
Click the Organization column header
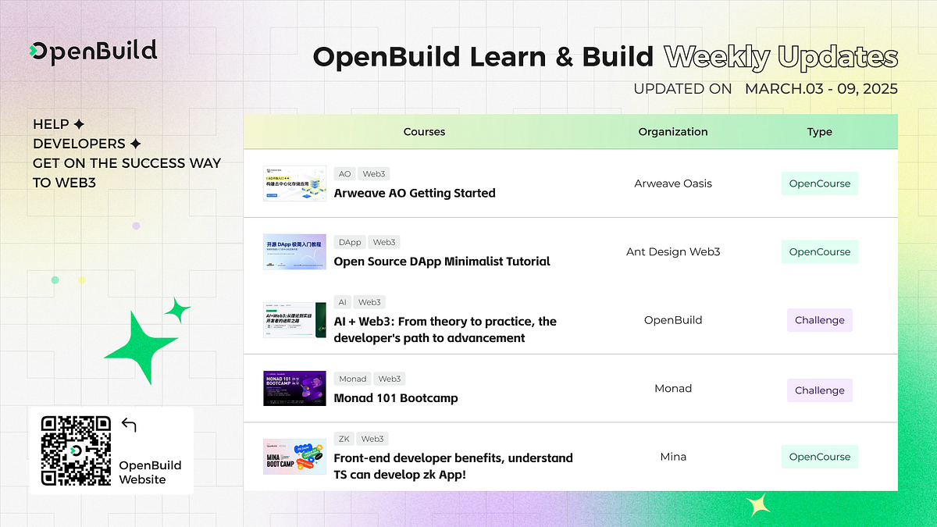[673, 131]
